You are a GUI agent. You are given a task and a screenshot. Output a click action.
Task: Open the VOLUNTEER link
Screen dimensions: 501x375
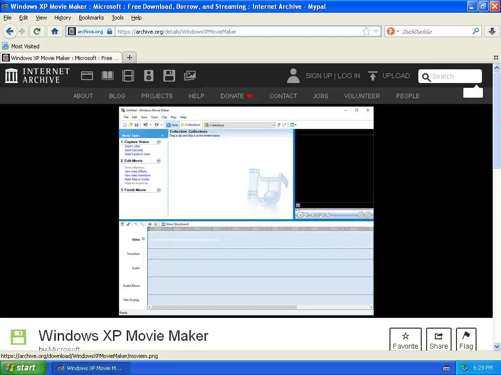pos(362,96)
